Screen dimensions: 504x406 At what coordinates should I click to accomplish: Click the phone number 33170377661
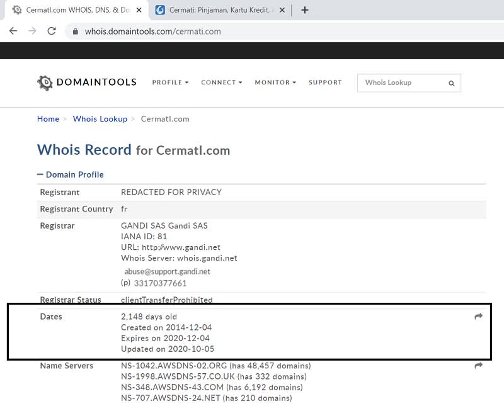(x=160, y=283)
